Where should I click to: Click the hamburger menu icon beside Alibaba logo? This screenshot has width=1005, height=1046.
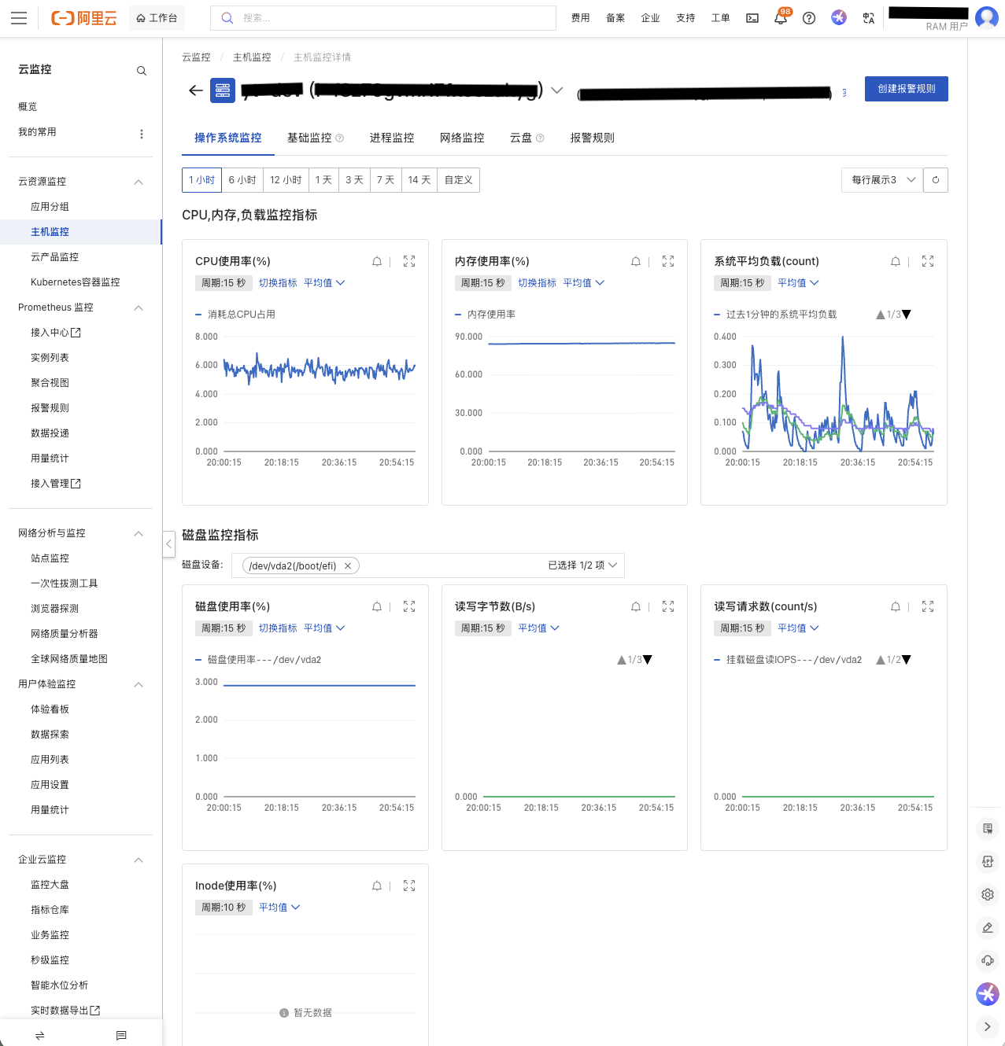coord(19,18)
